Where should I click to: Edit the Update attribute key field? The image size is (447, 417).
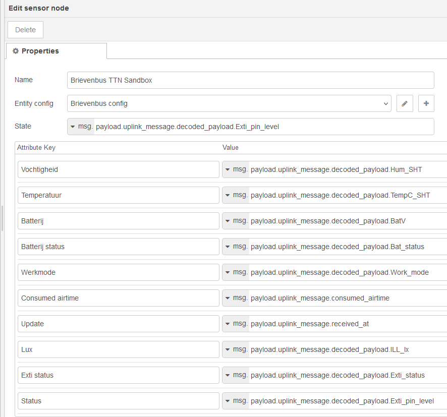pyautogui.click(x=118, y=324)
